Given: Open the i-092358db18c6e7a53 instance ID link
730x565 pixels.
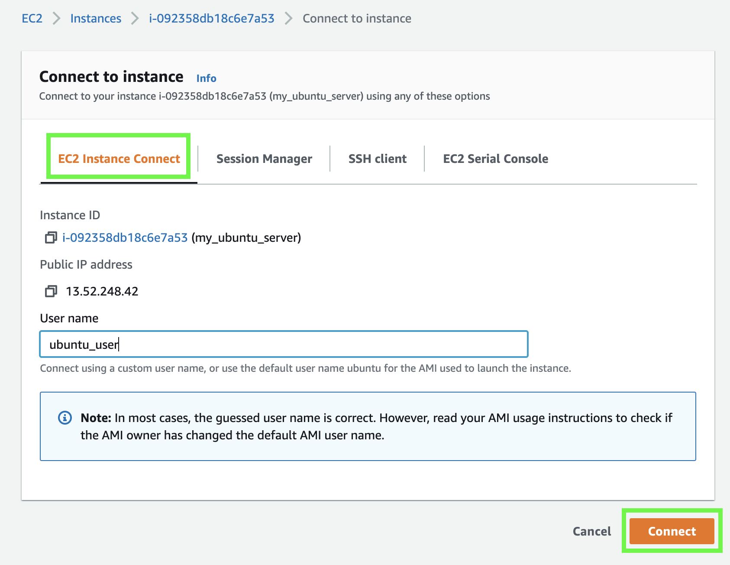Looking at the screenshot, I should [124, 237].
